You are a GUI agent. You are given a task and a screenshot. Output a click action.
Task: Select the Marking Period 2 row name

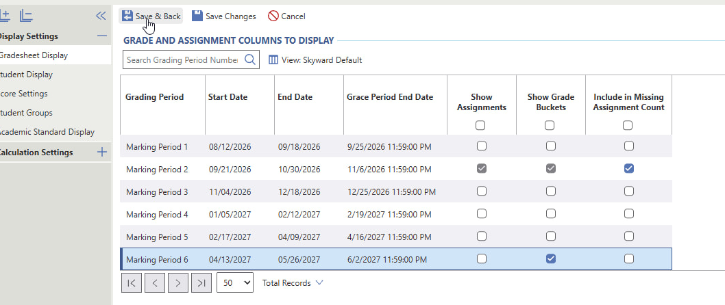click(x=157, y=170)
